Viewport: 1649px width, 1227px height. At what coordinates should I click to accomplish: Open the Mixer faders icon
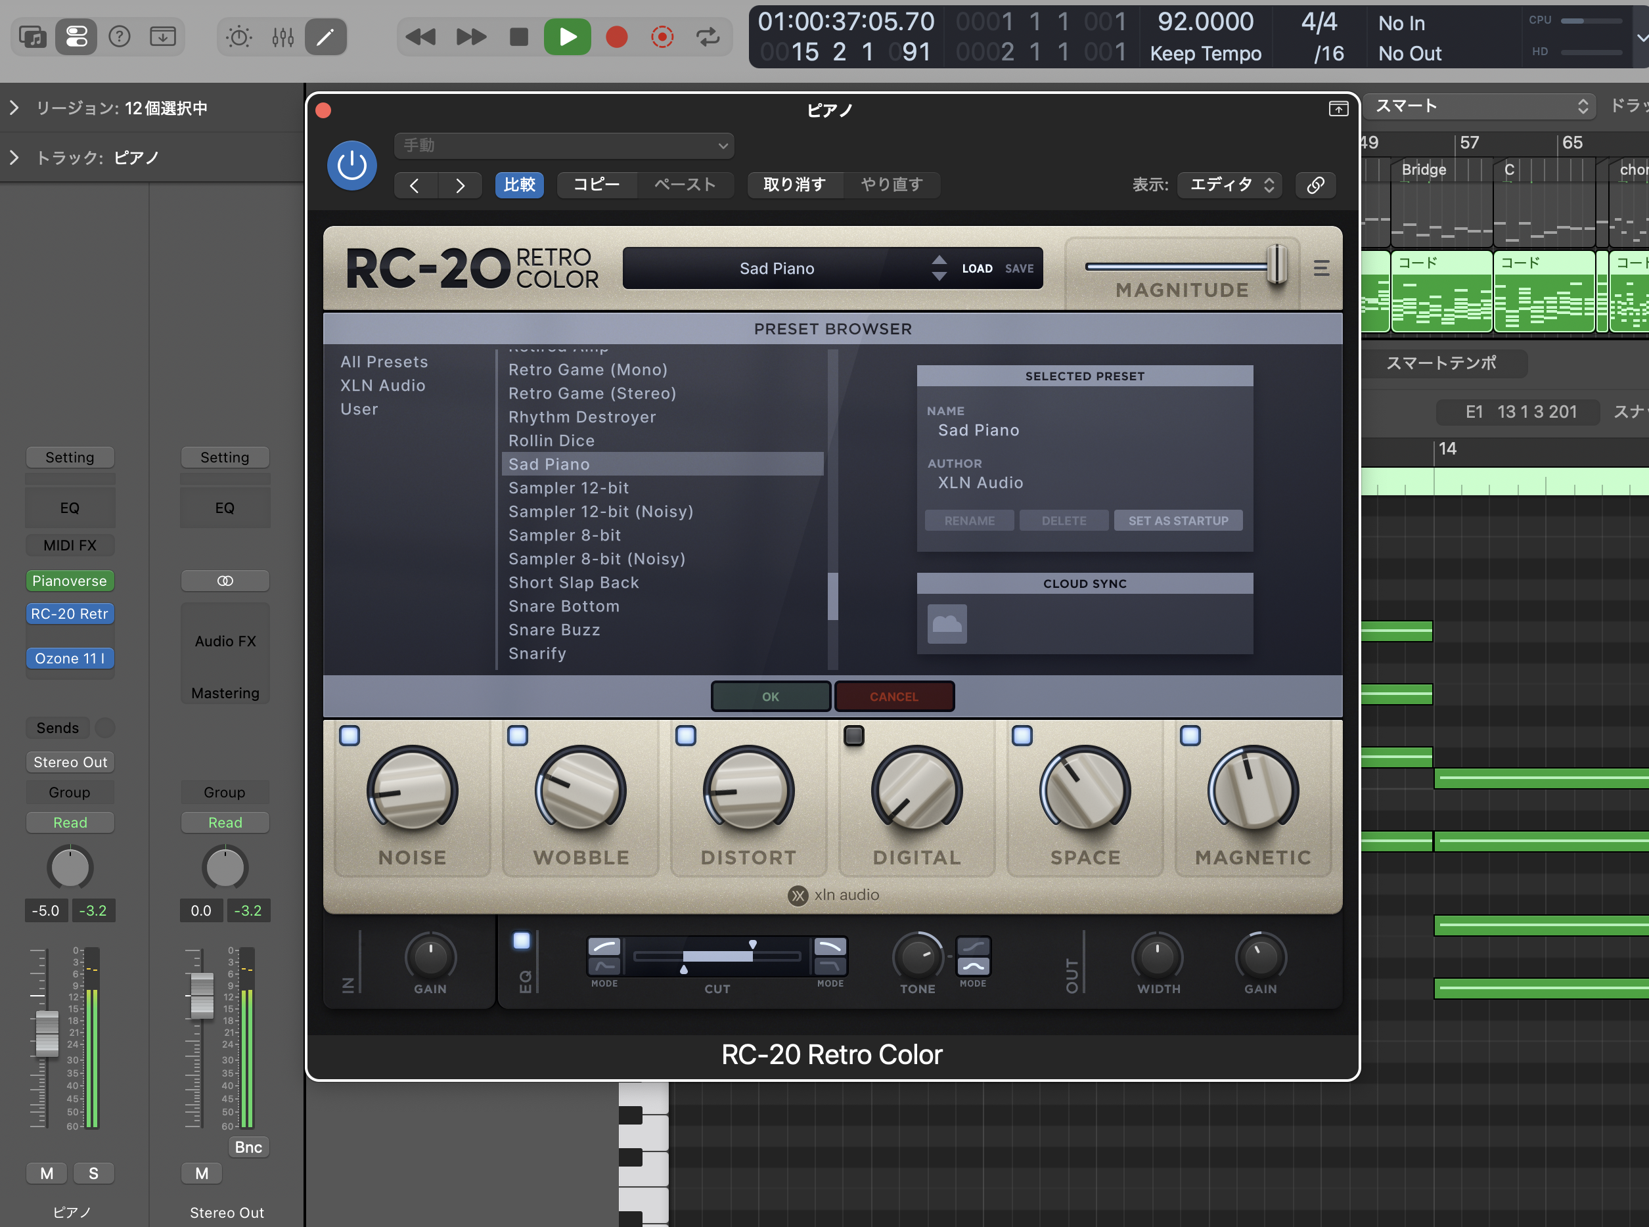[283, 36]
